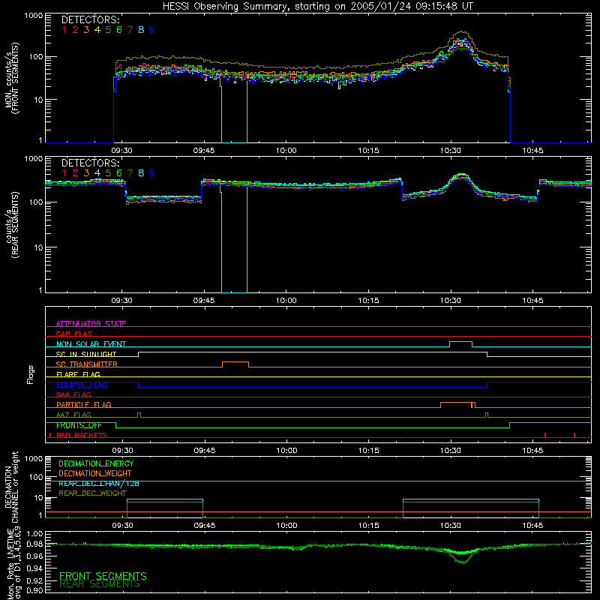Click the counts/s (REAR SEGMENTS) axis title
Image resolution: width=600 pixels, height=600 pixels.
[x=11, y=225]
